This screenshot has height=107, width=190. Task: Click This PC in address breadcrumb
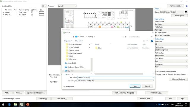click(x=83, y=37)
